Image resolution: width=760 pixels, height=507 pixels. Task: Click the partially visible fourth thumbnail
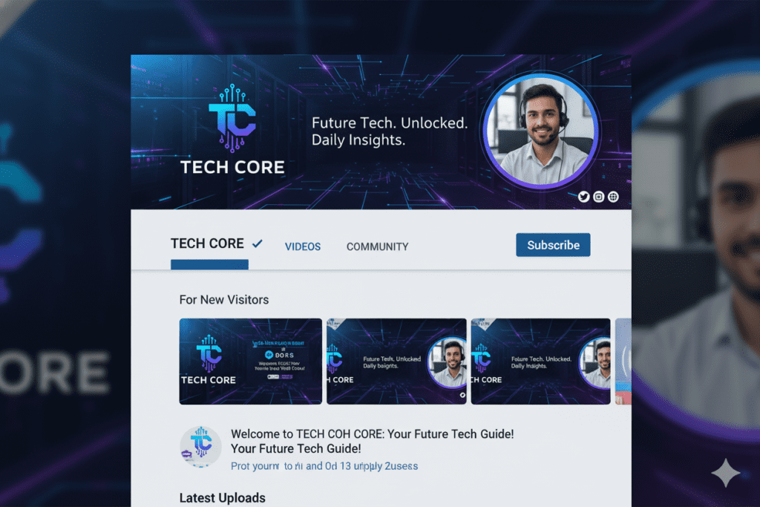pyautogui.click(x=623, y=361)
